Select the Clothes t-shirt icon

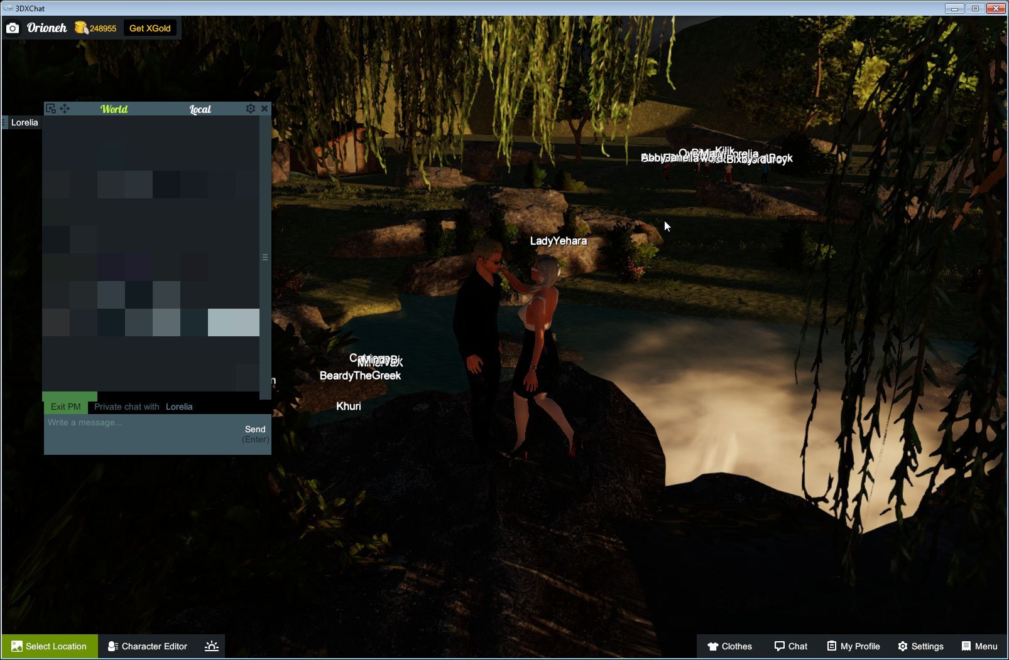tap(714, 646)
